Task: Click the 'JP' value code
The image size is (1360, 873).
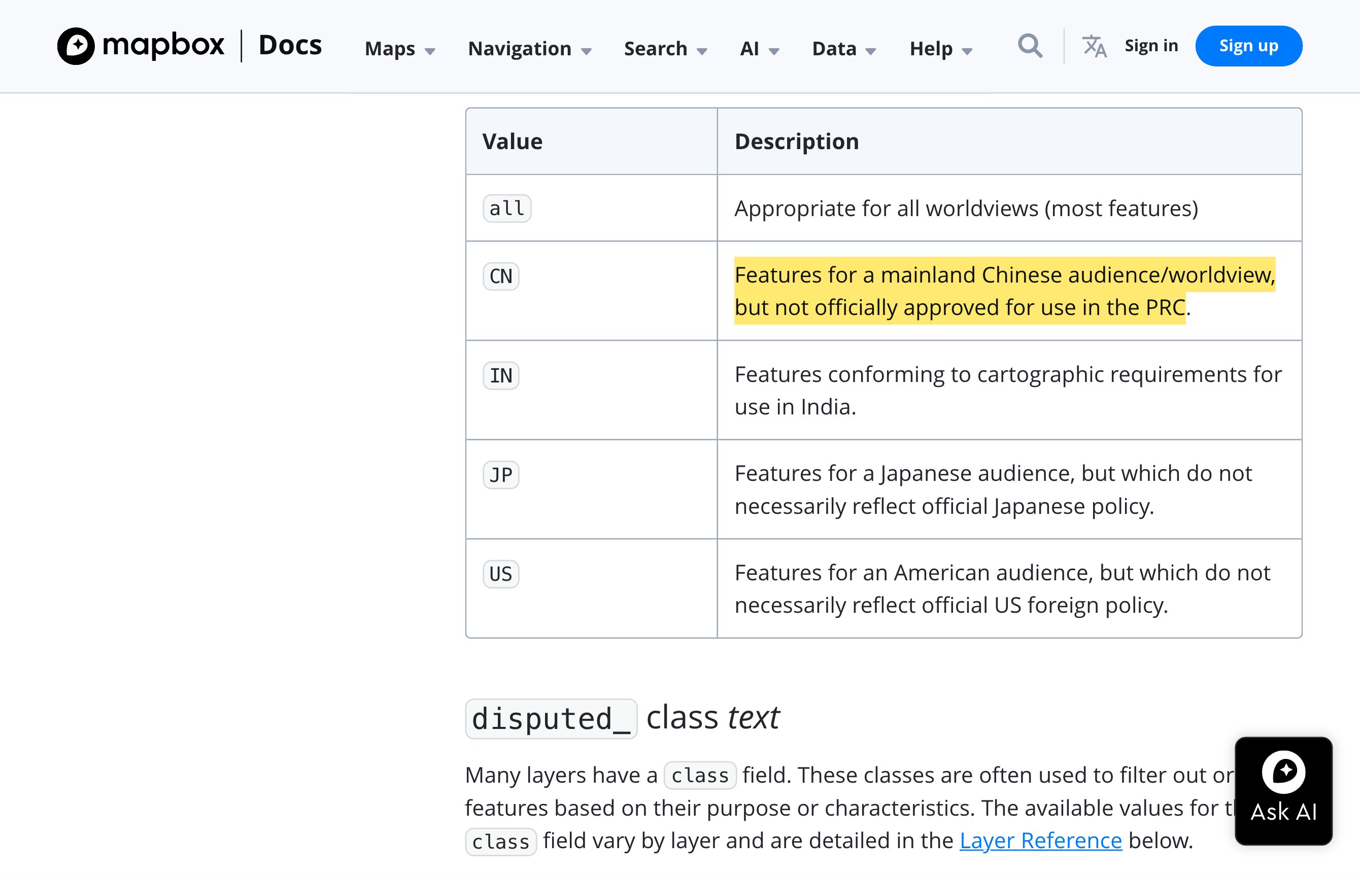Action: coord(501,474)
